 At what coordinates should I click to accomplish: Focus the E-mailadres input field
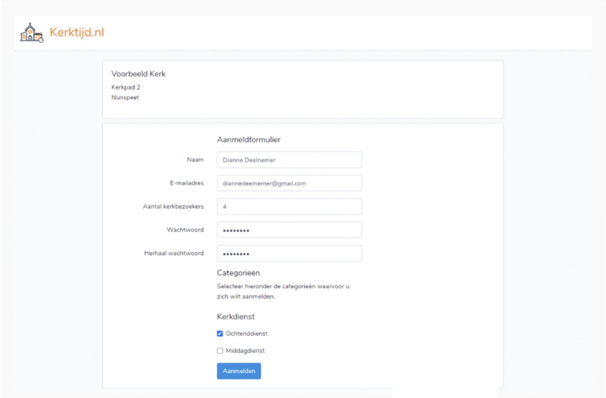point(289,184)
